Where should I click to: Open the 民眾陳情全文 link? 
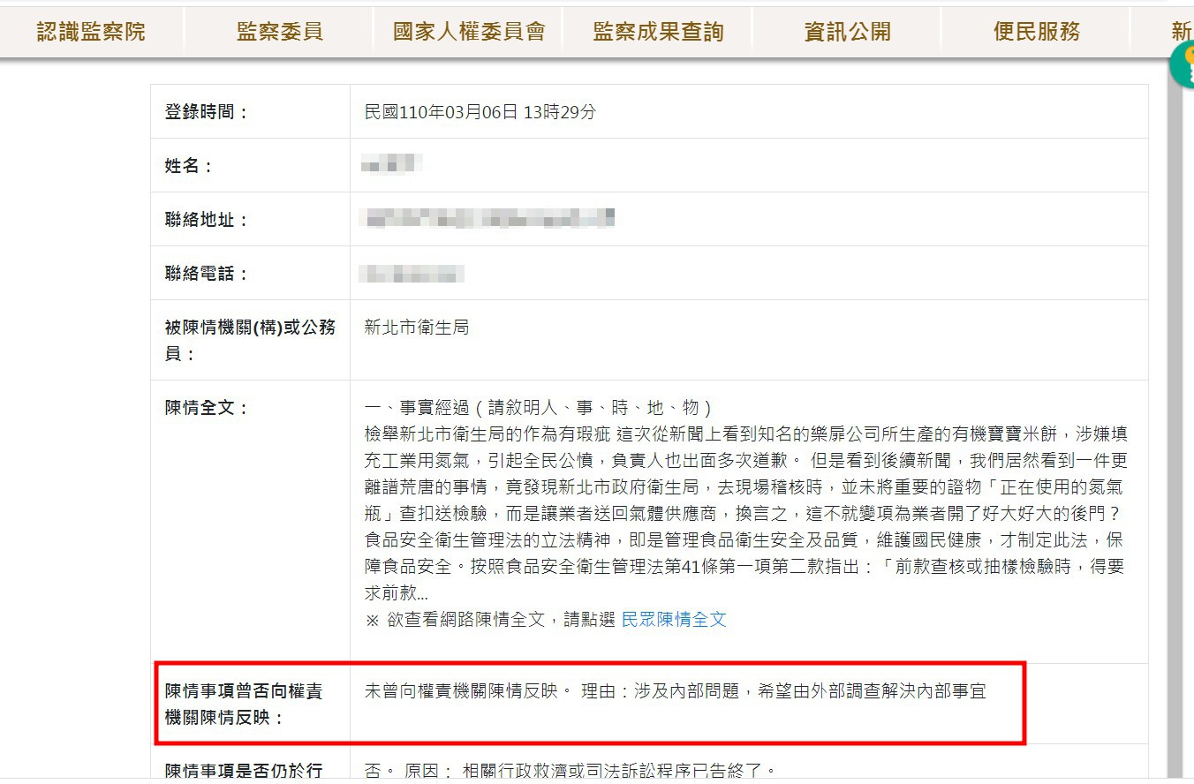click(674, 620)
